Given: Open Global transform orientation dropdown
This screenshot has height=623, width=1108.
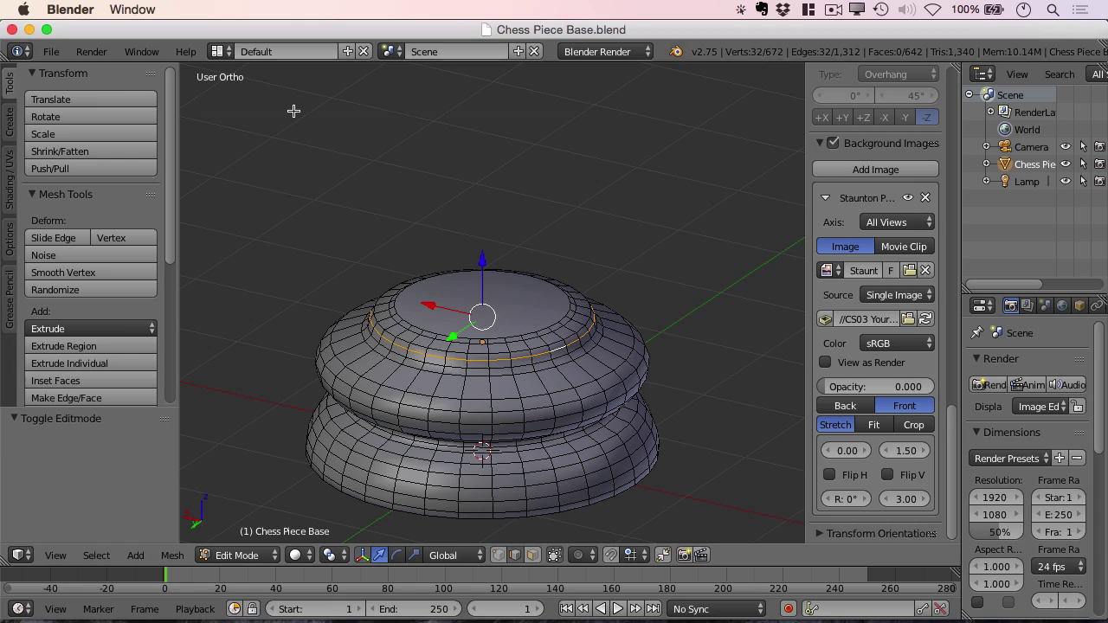Looking at the screenshot, I should pos(455,555).
